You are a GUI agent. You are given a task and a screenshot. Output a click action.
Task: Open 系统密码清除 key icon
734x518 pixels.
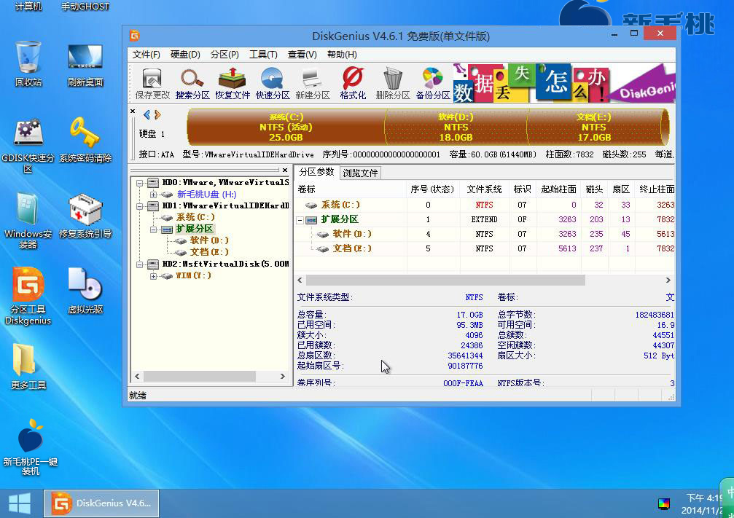[85, 139]
